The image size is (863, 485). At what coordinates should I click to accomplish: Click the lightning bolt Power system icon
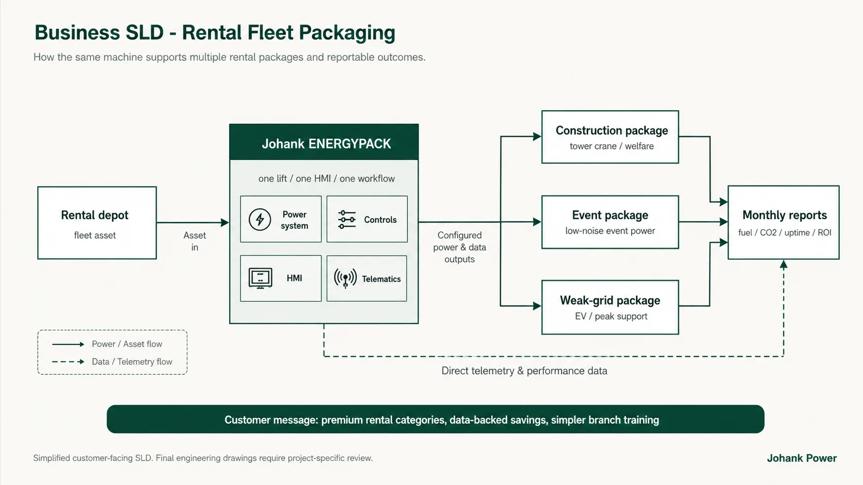click(260, 220)
